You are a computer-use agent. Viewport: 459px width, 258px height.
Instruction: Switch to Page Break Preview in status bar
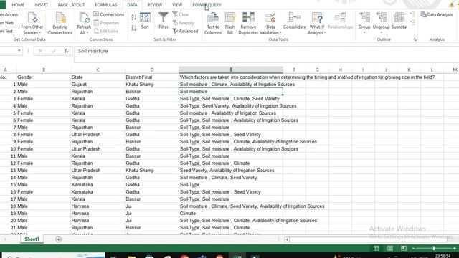pyautogui.click(x=404, y=249)
